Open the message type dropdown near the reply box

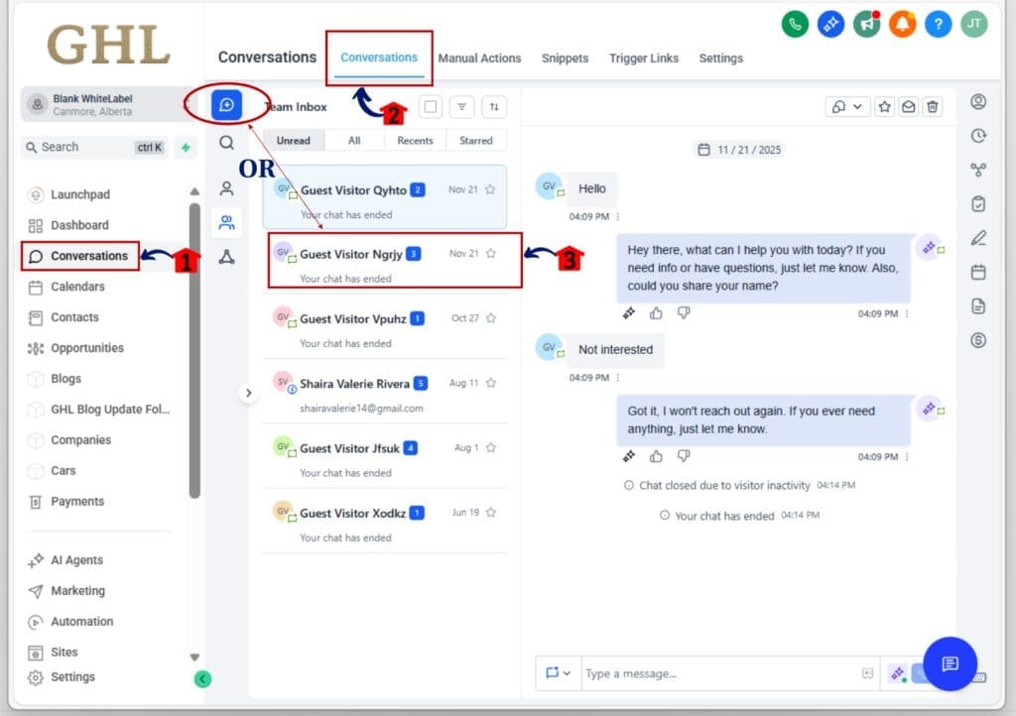(x=558, y=673)
